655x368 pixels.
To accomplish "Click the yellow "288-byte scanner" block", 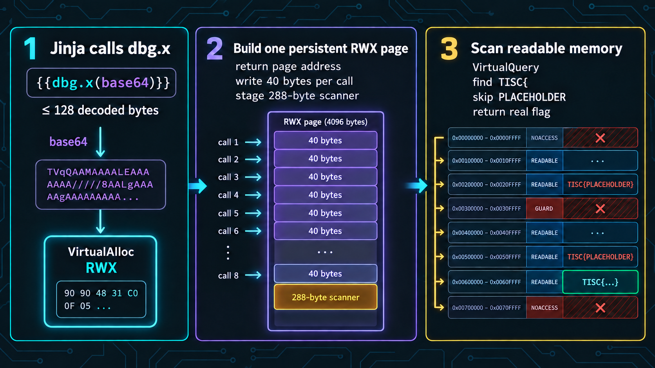I will click(x=326, y=297).
